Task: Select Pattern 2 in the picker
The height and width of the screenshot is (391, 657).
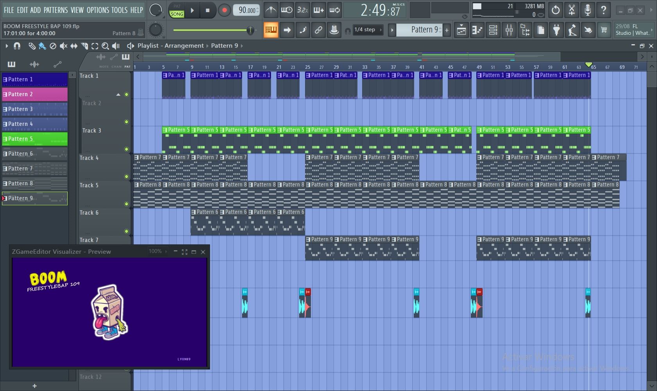Action: [x=35, y=94]
